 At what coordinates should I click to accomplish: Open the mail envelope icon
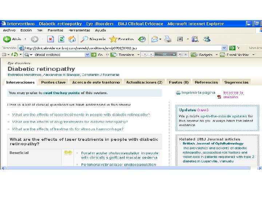155,39
